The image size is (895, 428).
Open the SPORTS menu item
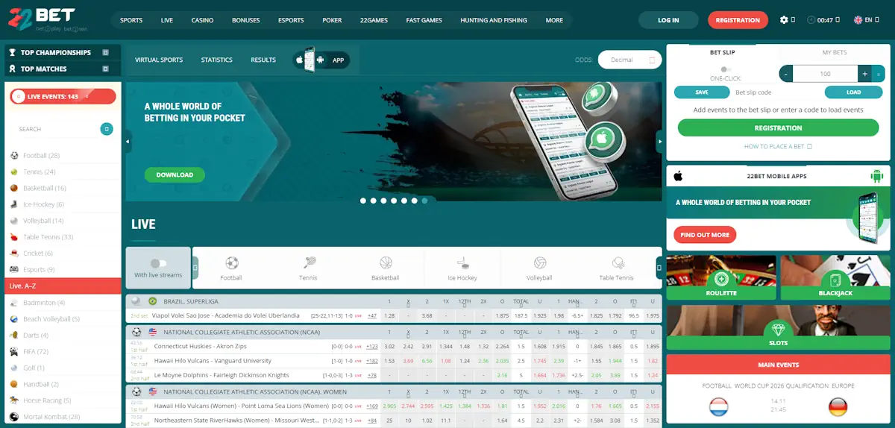[131, 20]
